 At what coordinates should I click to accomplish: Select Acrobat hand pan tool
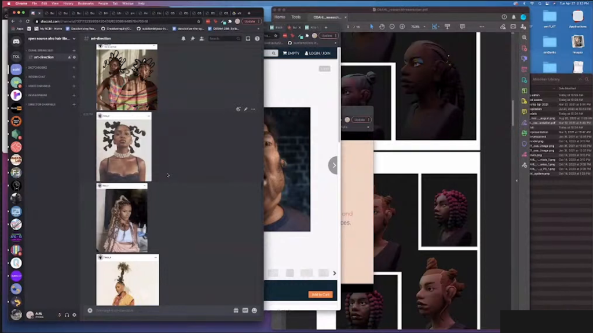(x=382, y=27)
